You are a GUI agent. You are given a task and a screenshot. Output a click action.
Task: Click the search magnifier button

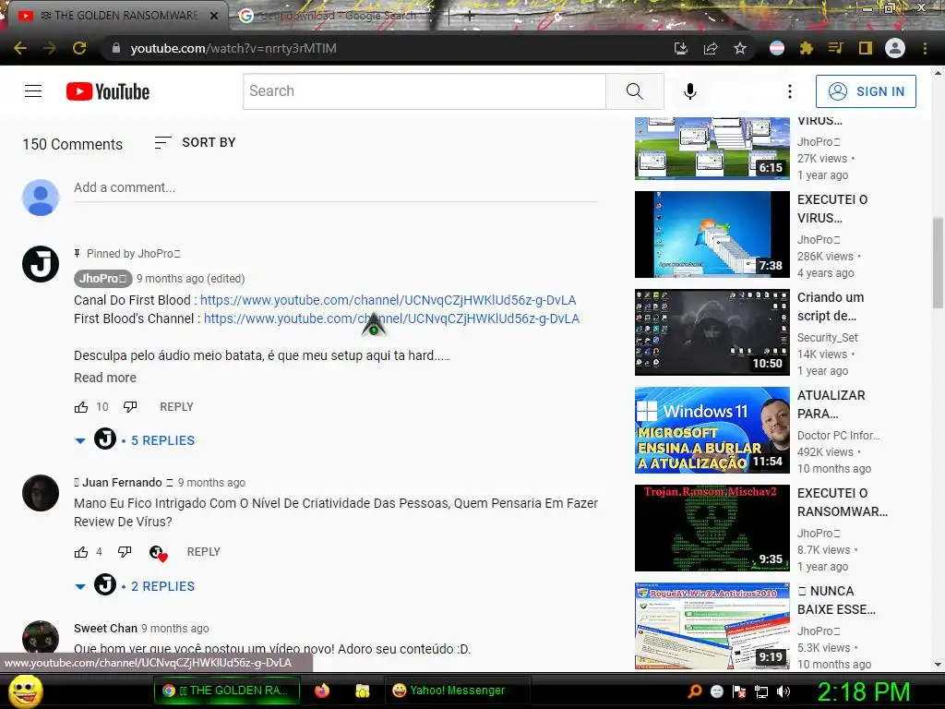tap(635, 91)
